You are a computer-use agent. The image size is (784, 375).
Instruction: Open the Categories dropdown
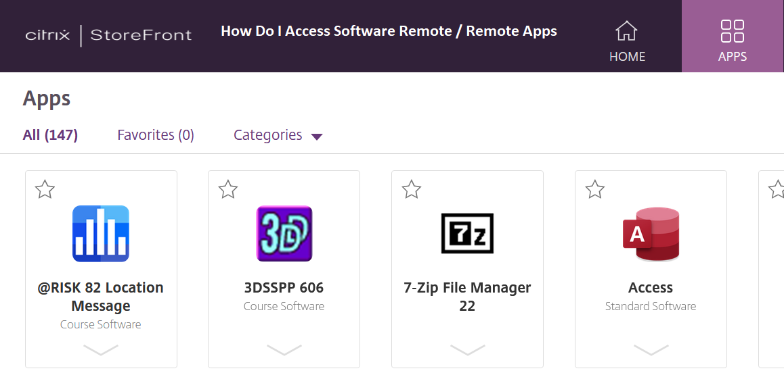coord(278,135)
